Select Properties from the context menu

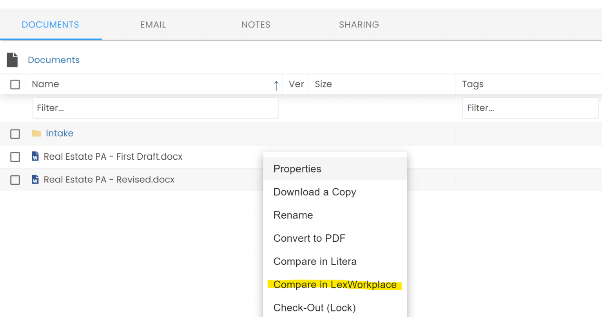coord(297,169)
